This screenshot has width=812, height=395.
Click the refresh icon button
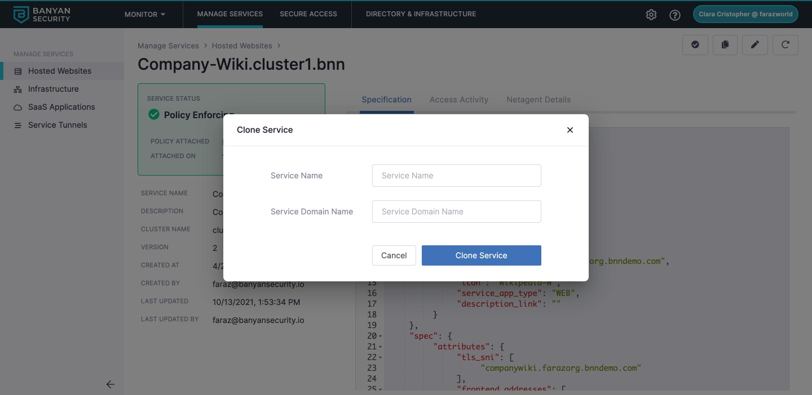tap(785, 45)
